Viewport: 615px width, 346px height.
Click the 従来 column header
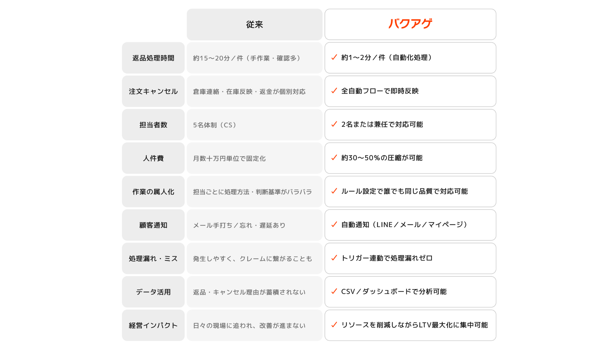[254, 24]
